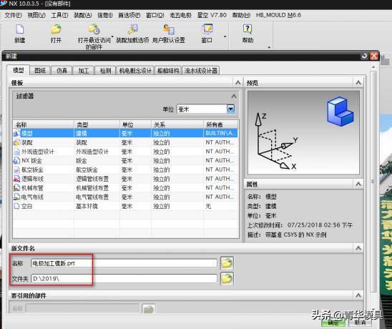The width and height of the screenshot is (392, 329).
Task: Click the NX 钣金 template row icon
Action: pos(16,160)
